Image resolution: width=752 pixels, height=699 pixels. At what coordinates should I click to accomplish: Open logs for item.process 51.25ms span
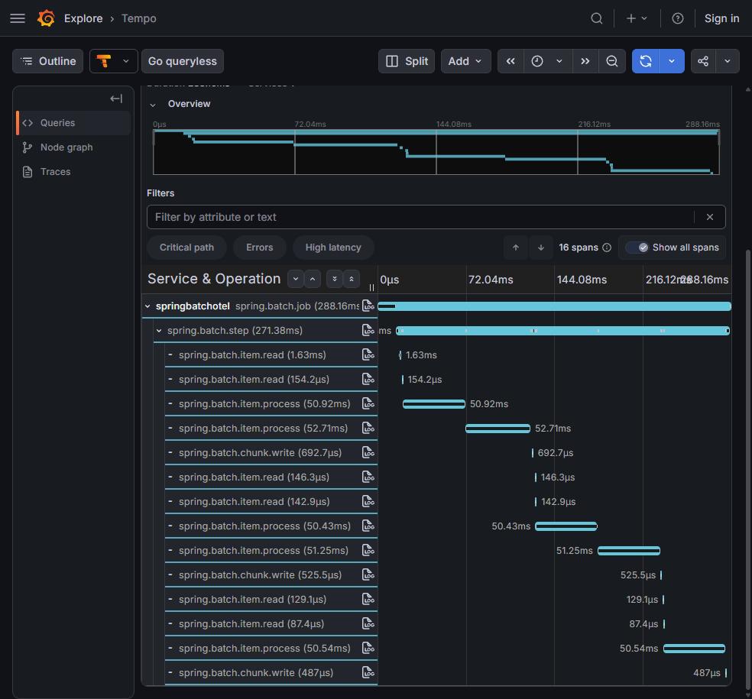pos(368,550)
